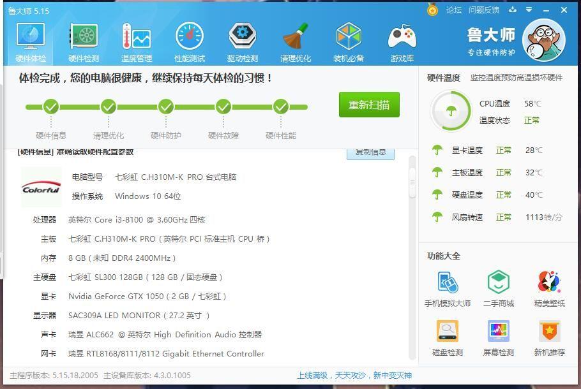Open the 装机必备 essential software icon

[x=349, y=43]
